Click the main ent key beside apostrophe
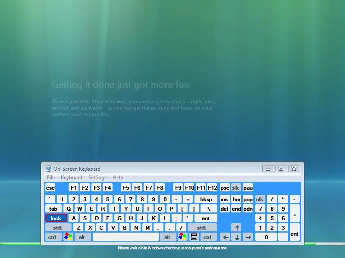The height and width of the screenshot is (258, 345). (x=206, y=218)
